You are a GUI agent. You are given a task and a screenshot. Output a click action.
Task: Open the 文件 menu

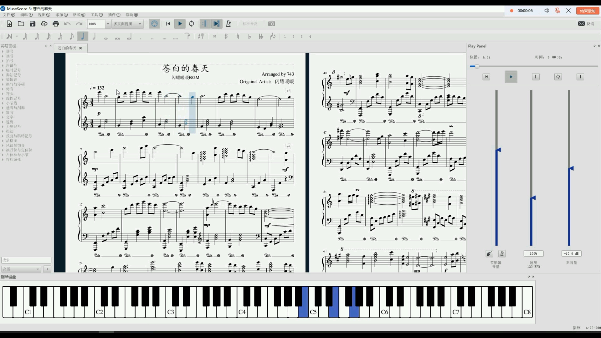(x=9, y=15)
